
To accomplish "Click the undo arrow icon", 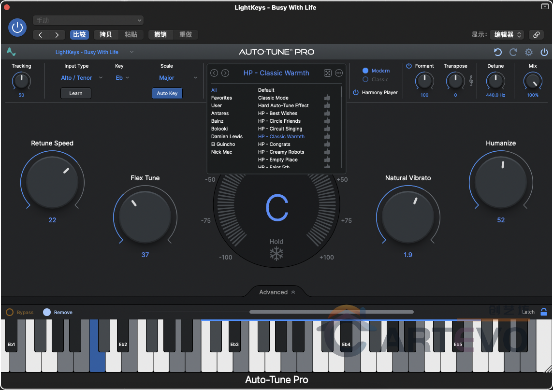I will point(497,52).
